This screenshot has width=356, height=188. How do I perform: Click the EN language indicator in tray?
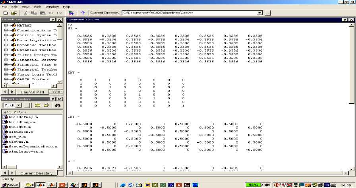[327, 185]
